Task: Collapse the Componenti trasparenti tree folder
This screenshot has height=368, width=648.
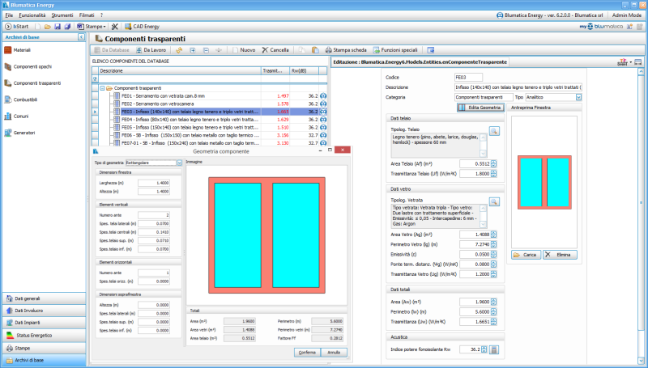Action: tap(102, 88)
